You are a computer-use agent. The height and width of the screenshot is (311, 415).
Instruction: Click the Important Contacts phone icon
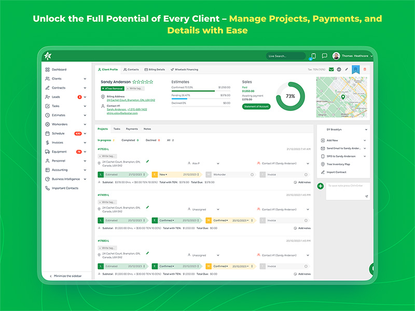click(47, 188)
